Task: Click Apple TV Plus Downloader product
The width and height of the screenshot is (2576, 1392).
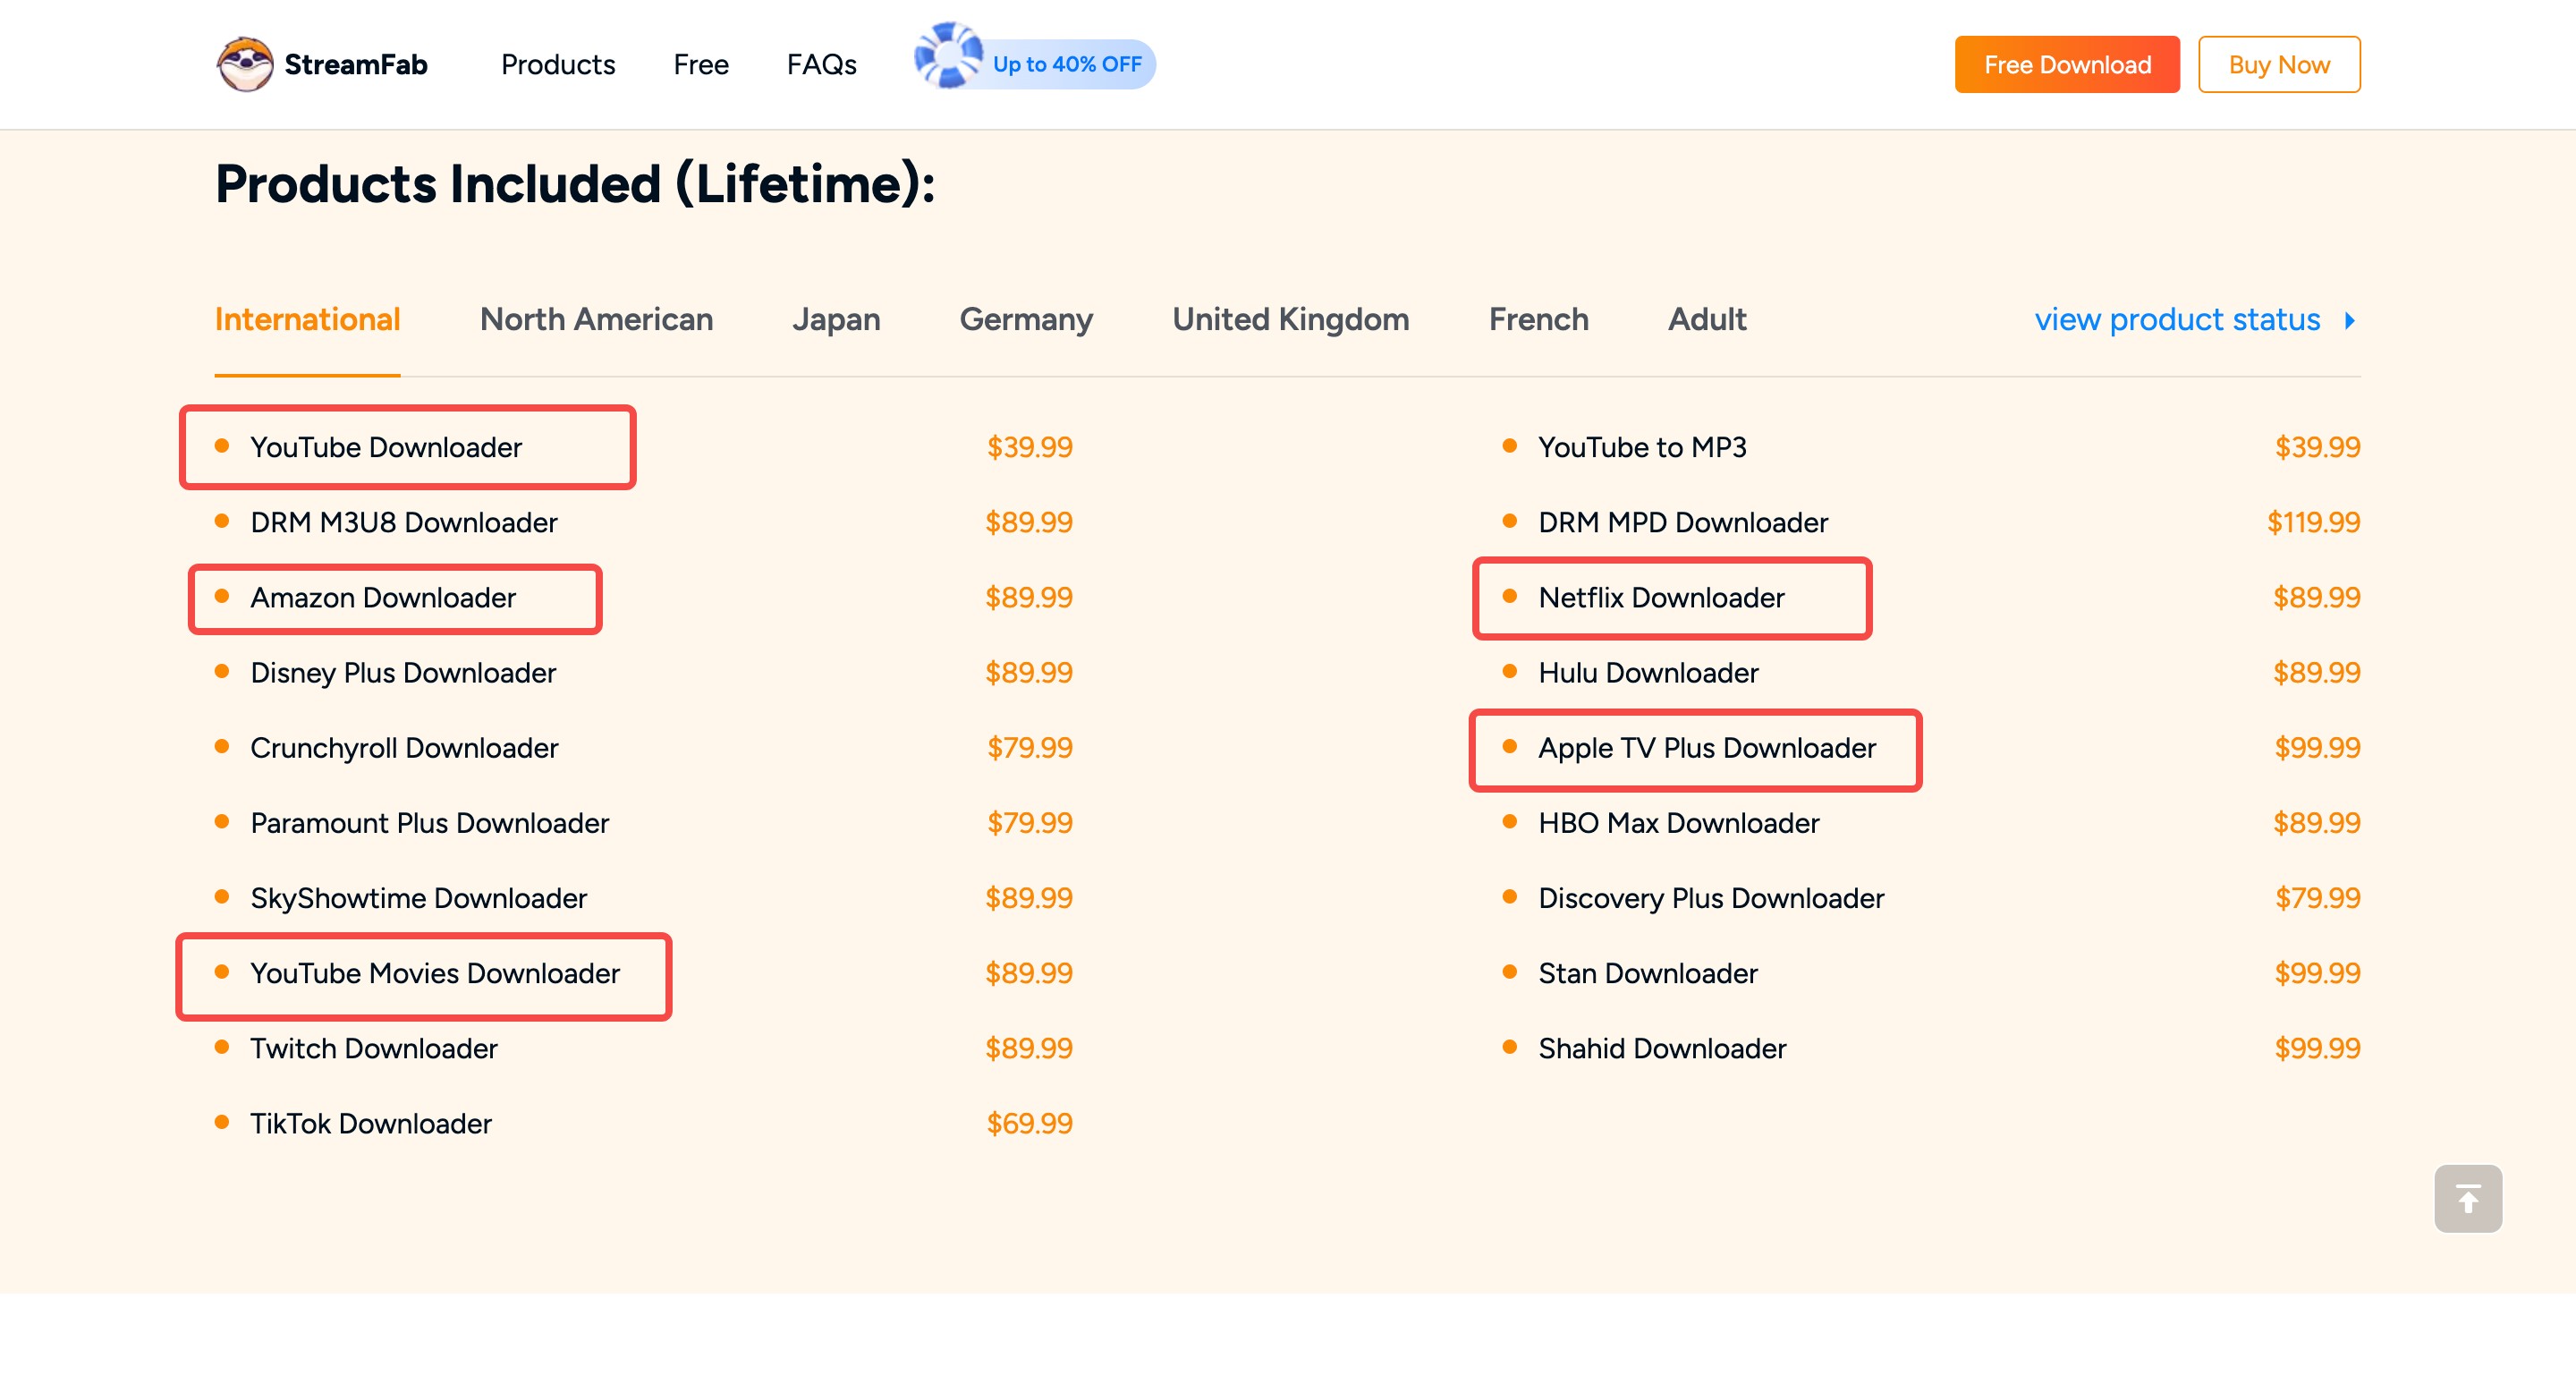Action: pyautogui.click(x=1707, y=748)
